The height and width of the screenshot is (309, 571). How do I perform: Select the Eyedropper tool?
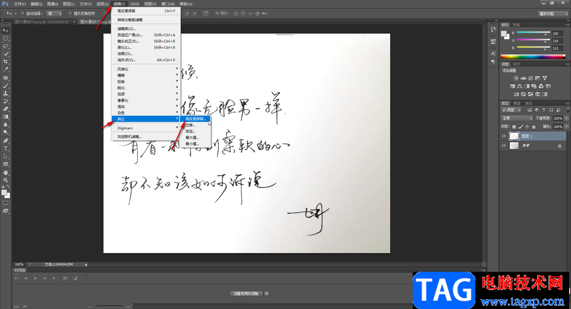[x=6, y=69]
